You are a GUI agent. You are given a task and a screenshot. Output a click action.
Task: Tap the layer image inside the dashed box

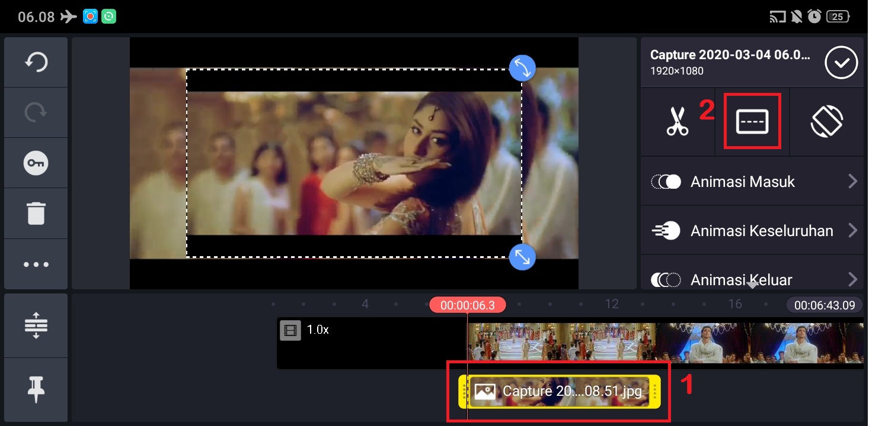coord(354,163)
